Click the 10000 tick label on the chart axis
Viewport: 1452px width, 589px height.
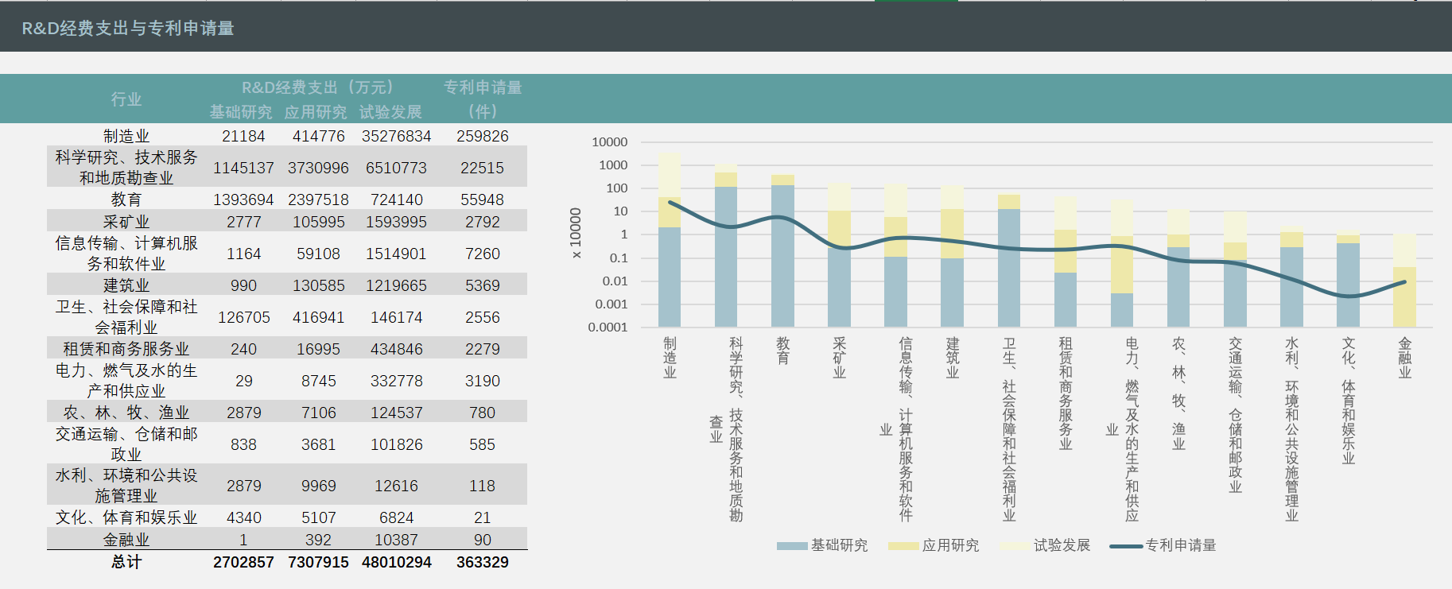tap(610, 142)
